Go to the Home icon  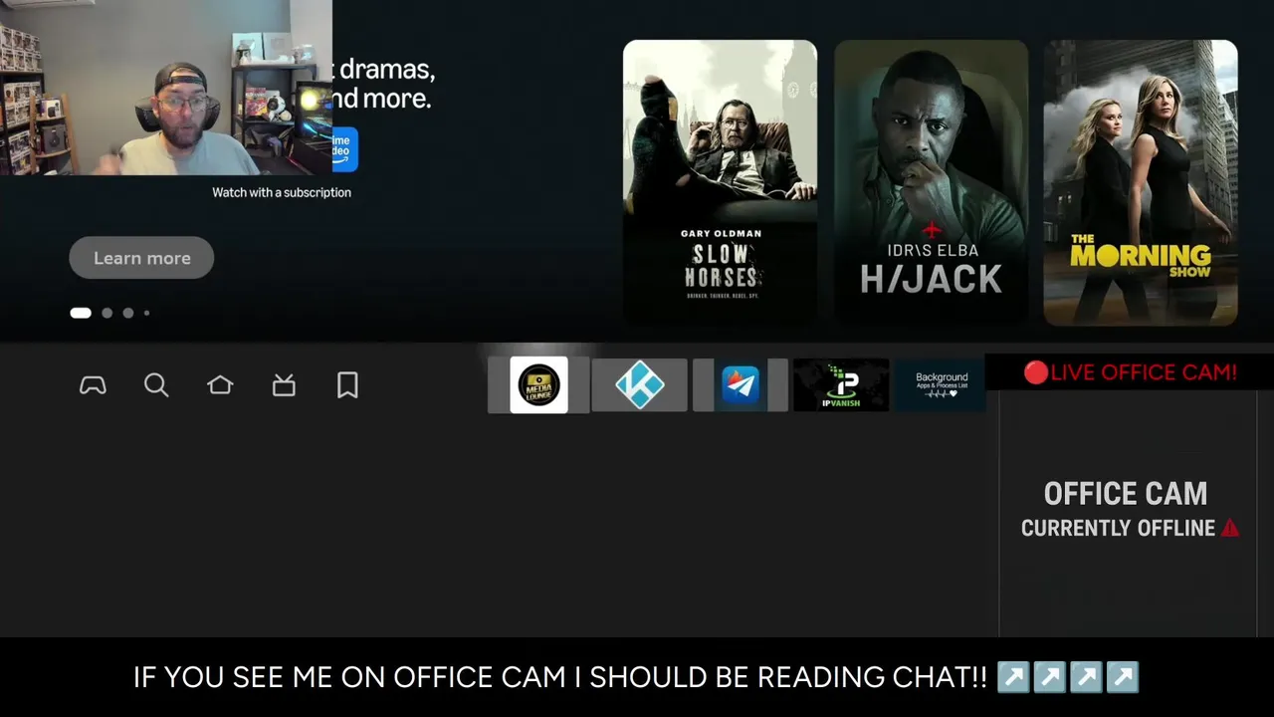pos(220,385)
